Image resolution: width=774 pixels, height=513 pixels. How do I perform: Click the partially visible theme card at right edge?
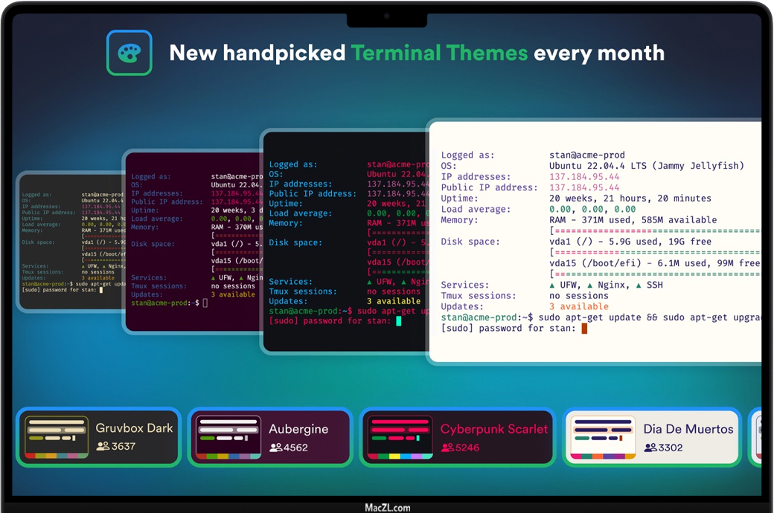758,437
